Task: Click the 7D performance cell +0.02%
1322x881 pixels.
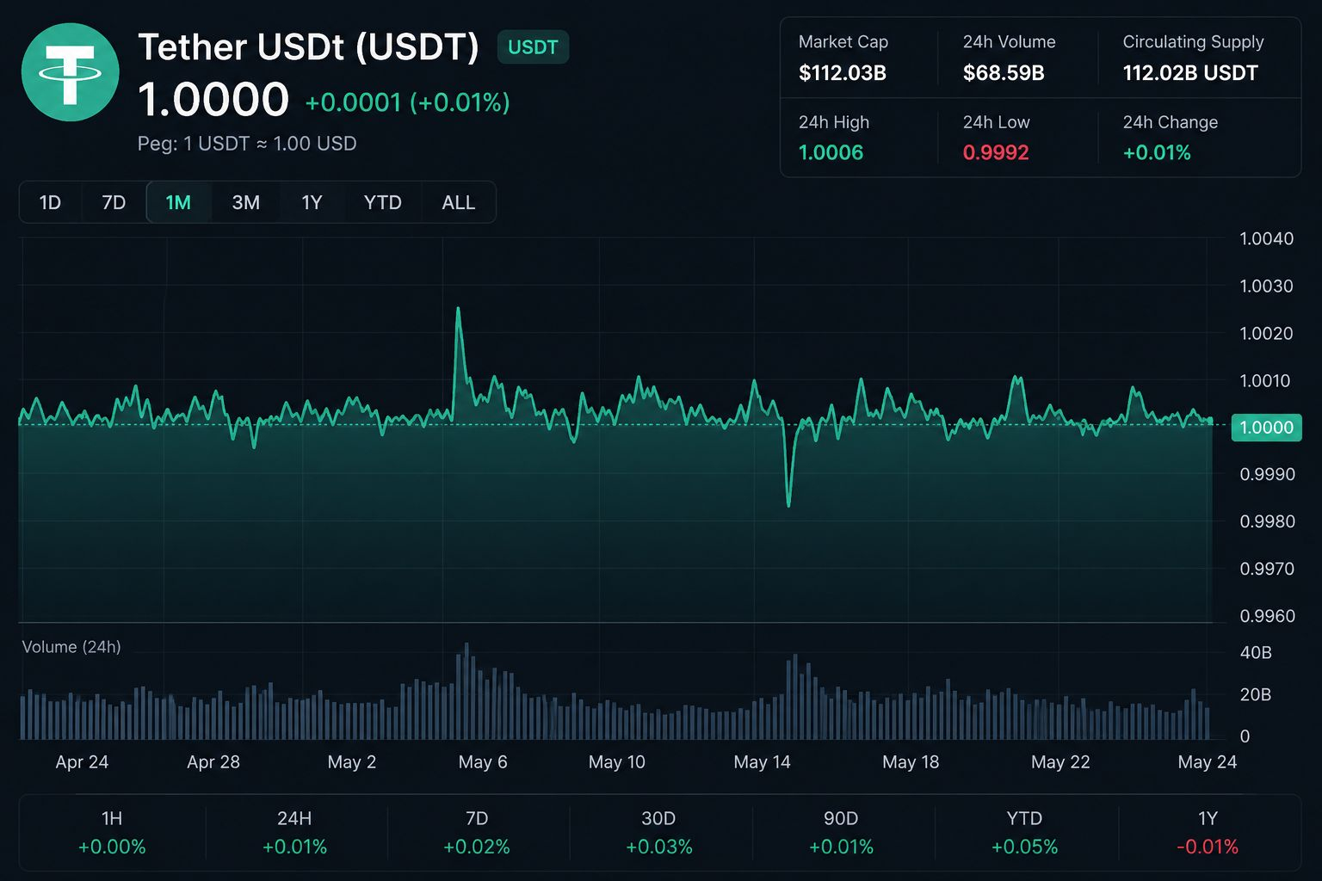Action: pyautogui.click(x=477, y=833)
